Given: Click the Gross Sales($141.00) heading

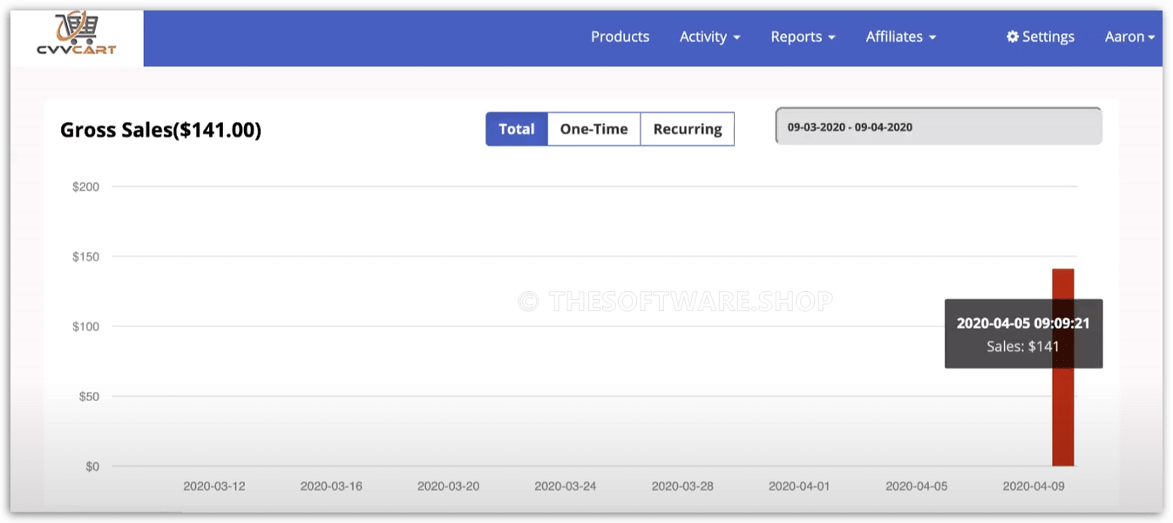Looking at the screenshot, I should [160, 130].
